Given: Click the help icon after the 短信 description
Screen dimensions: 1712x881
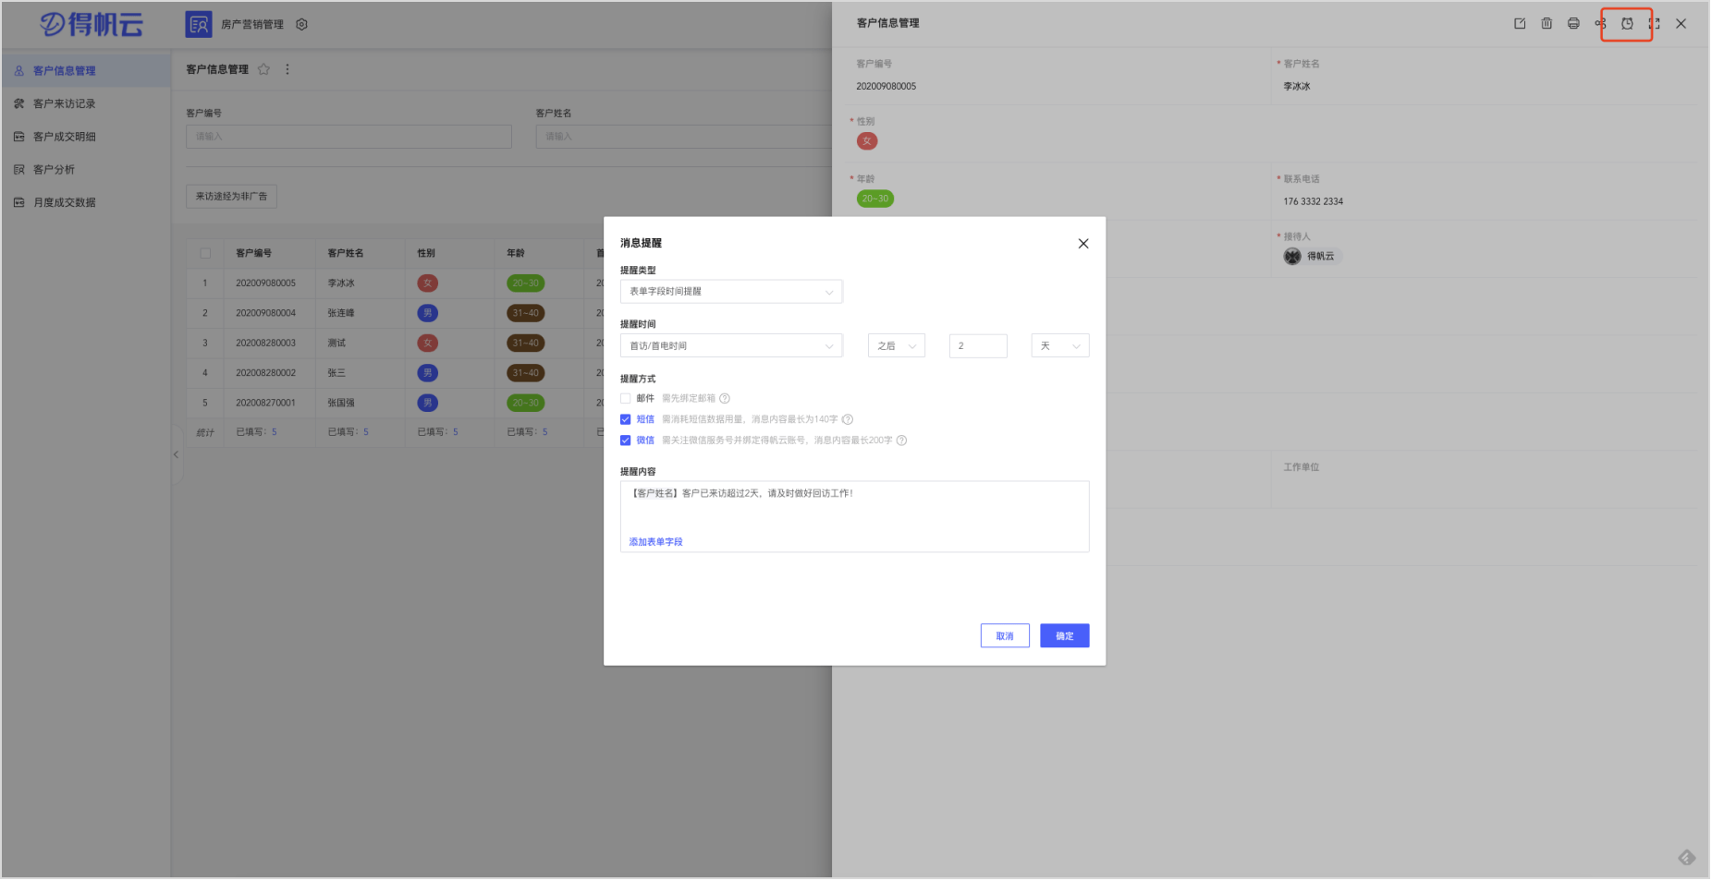Looking at the screenshot, I should pyautogui.click(x=849, y=420).
